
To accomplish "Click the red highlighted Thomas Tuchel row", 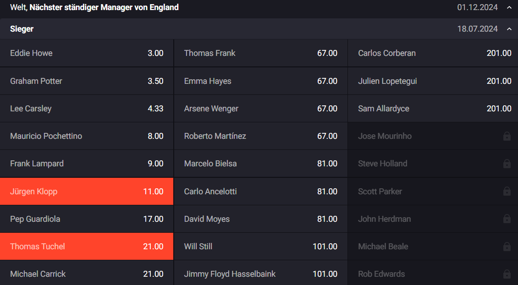I will point(87,246).
